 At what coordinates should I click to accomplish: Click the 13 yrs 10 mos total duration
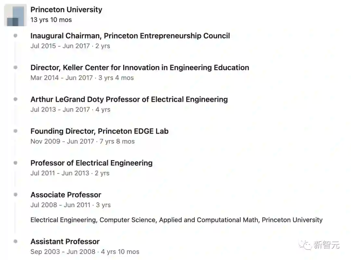(51, 20)
